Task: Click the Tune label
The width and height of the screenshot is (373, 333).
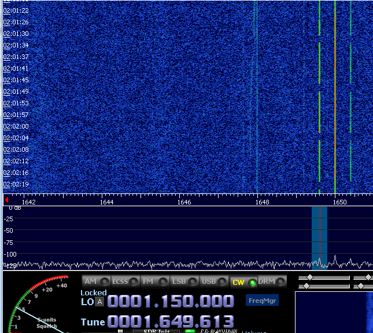Action: 93,322
